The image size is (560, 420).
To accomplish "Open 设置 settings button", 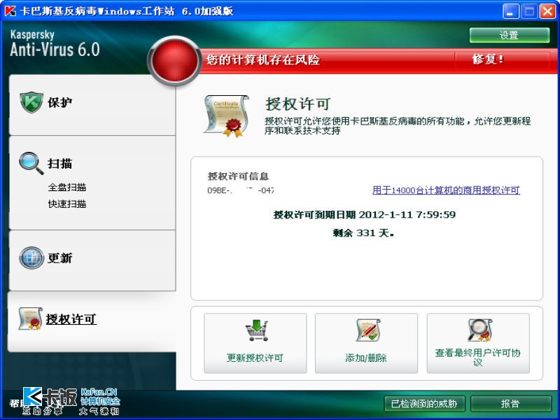I will pyautogui.click(x=510, y=35).
